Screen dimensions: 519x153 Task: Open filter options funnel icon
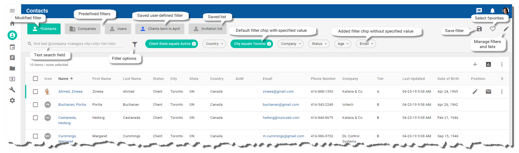click(135, 44)
